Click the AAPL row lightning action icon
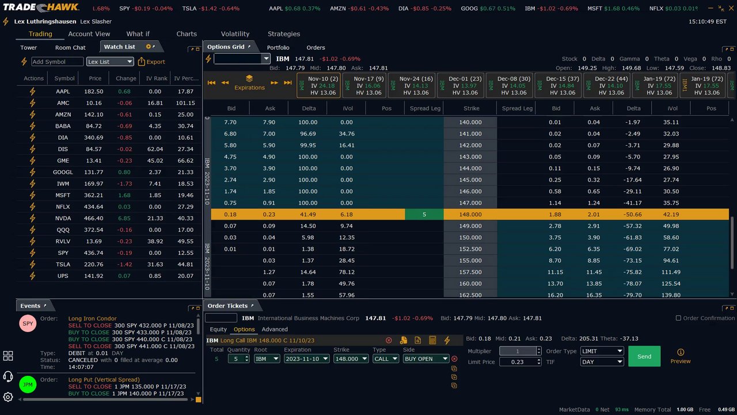Viewport: 737px width, 415px height. [x=33, y=92]
